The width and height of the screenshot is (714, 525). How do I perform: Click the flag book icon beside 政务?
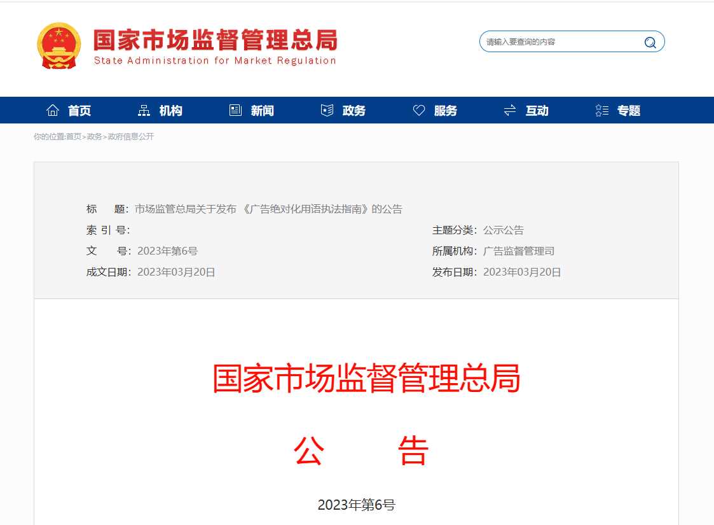327,110
